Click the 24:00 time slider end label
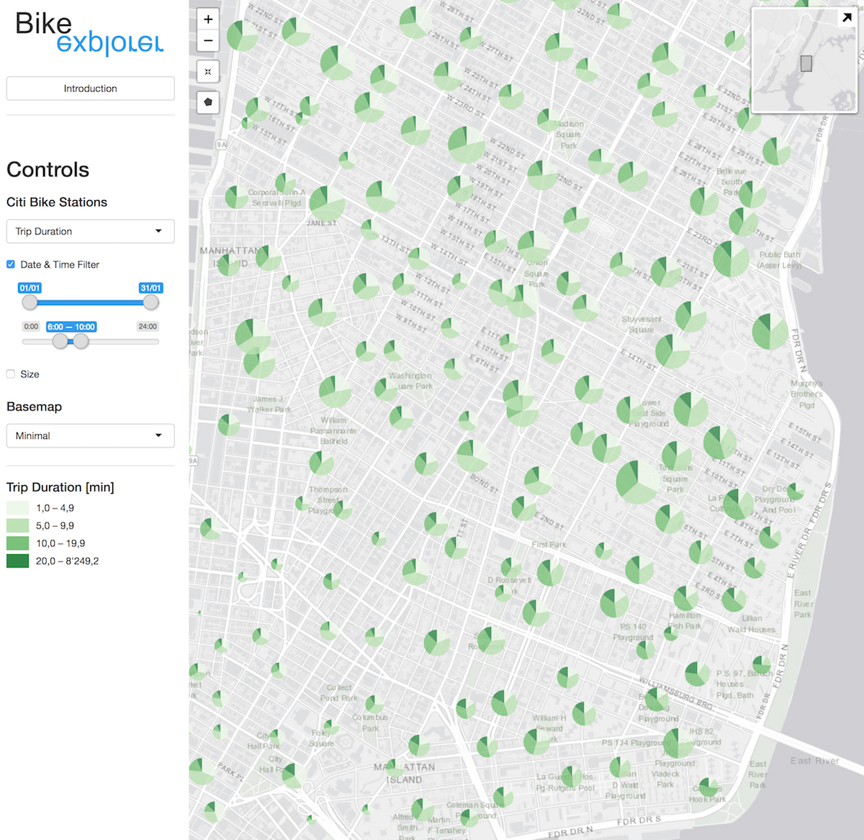The image size is (864, 840). [x=148, y=326]
